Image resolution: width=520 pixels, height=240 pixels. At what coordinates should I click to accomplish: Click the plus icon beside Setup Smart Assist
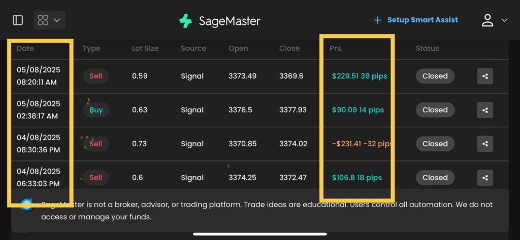pyautogui.click(x=377, y=20)
